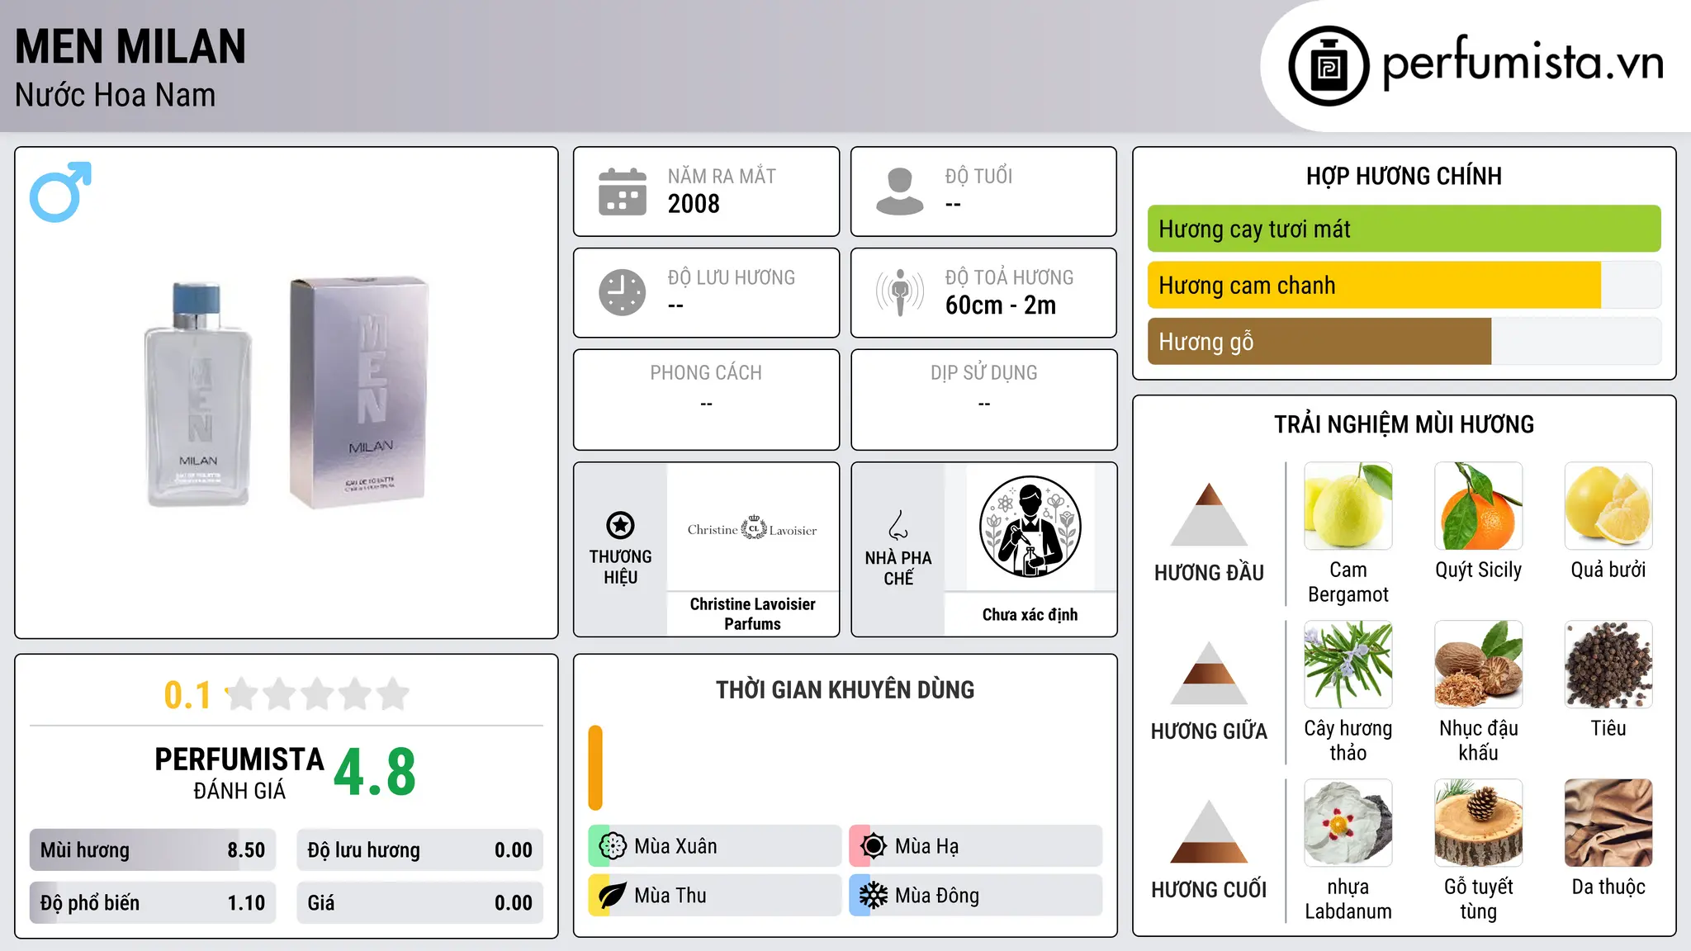Click the Mùa Đông snowflake icon
Viewport: 1691px width, 951px height.
[x=874, y=896]
